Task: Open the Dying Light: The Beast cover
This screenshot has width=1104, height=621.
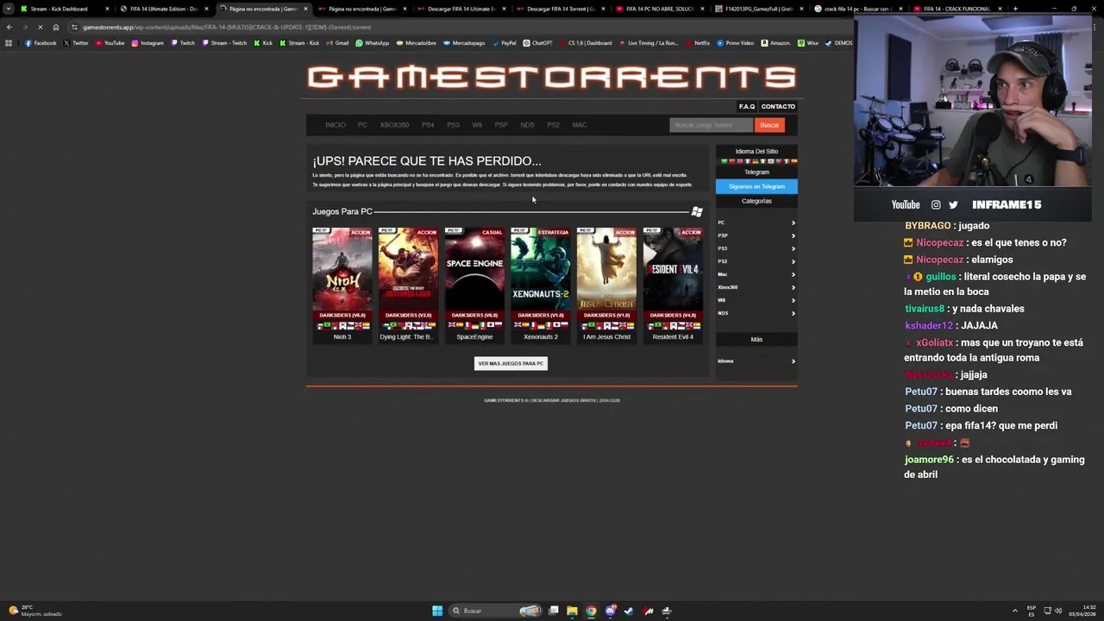Action: [408, 269]
